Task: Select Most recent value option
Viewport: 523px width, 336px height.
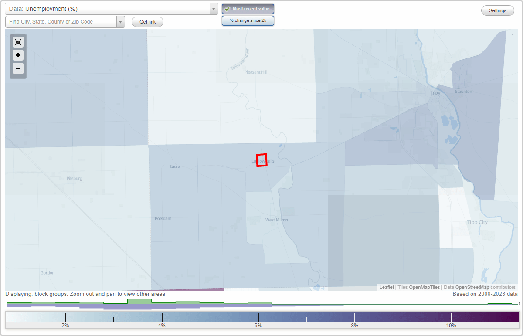Action: 248,9
